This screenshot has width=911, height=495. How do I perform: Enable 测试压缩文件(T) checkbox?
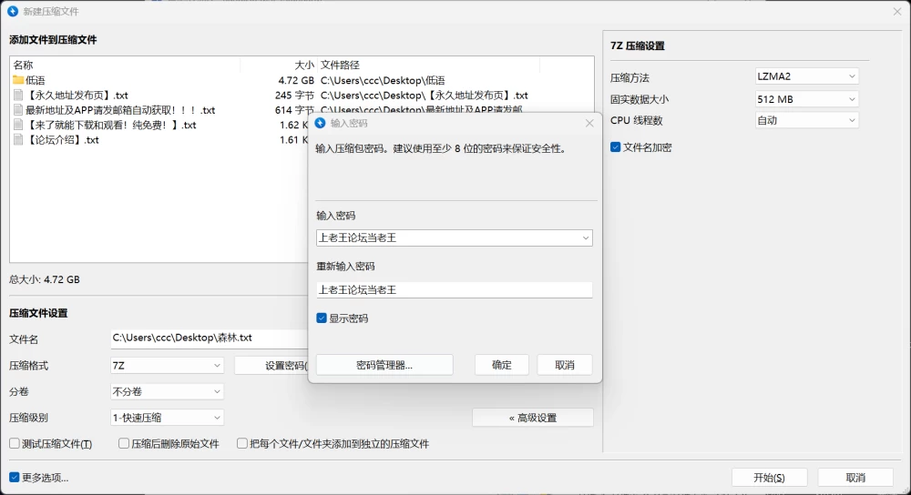15,443
